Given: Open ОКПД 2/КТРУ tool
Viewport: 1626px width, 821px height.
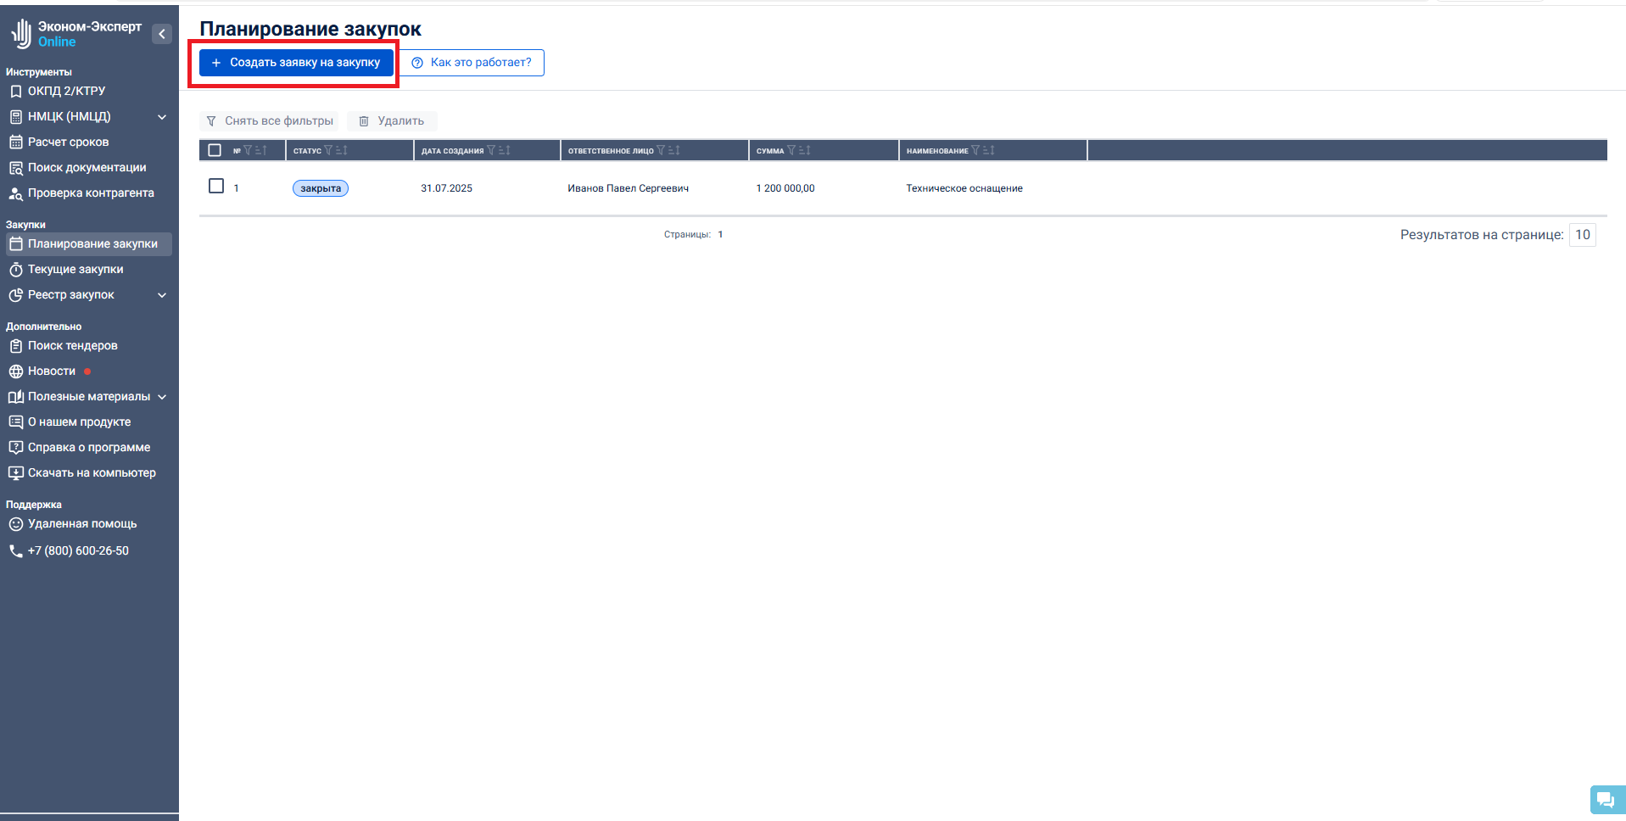Looking at the screenshot, I should tap(66, 91).
